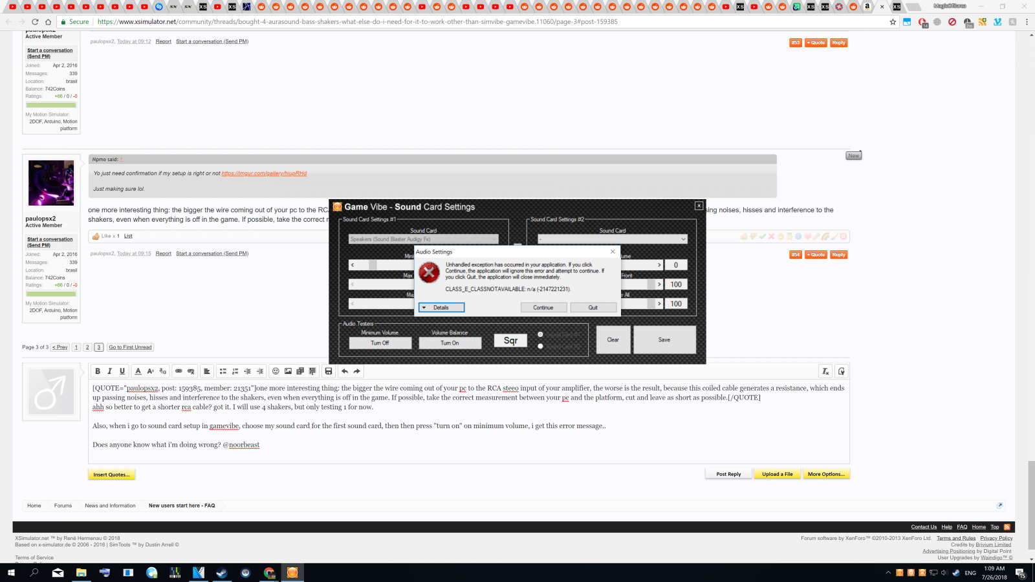
Task: Open text color picker in editor toolbar
Action: click(x=138, y=371)
